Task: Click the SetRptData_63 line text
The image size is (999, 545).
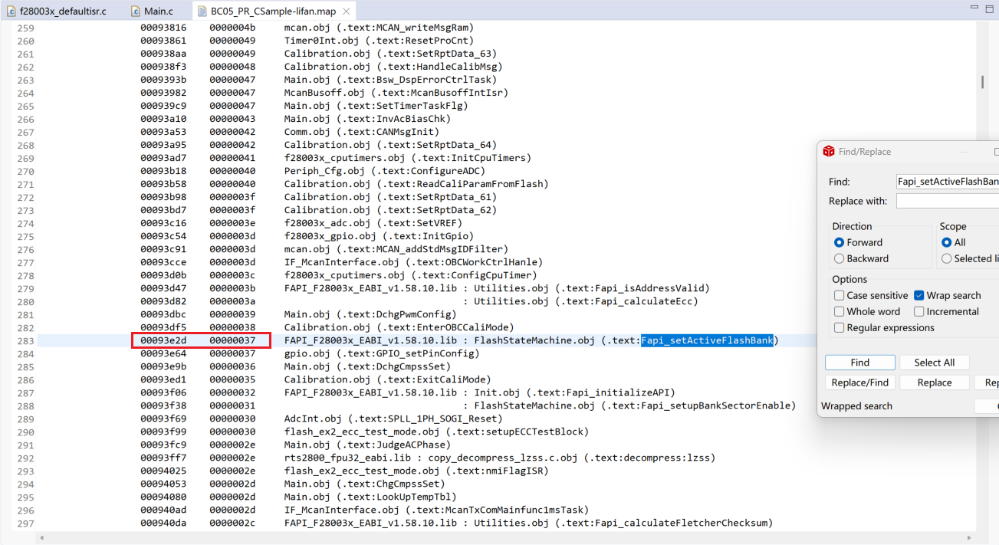Action: click(x=390, y=54)
